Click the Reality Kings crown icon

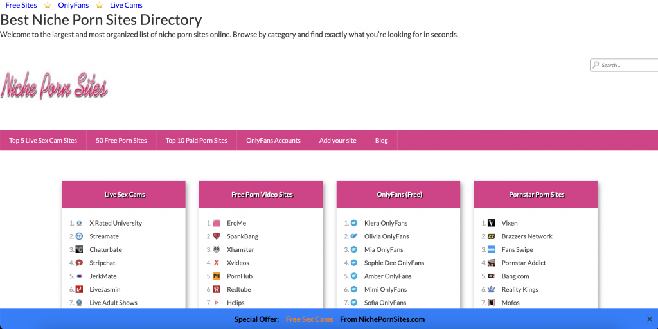[x=491, y=289]
